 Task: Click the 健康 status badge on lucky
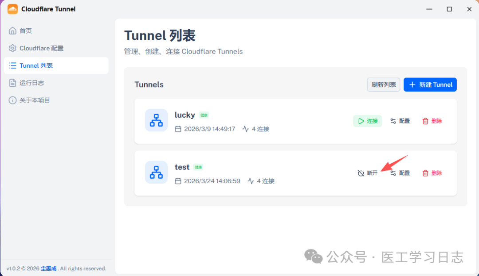[204, 115]
